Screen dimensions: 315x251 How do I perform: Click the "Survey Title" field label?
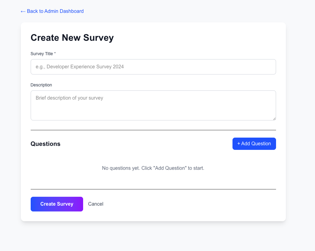point(42,54)
